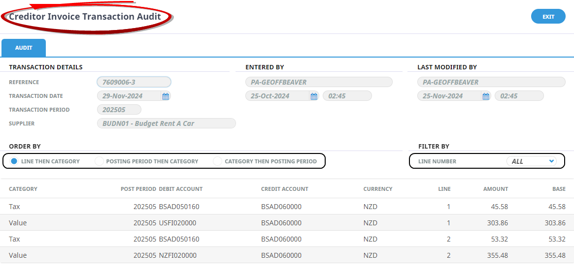The image size is (574, 274).
Task: Open the Last Modified date calendar icon
Action: click(x=486, y=96)
